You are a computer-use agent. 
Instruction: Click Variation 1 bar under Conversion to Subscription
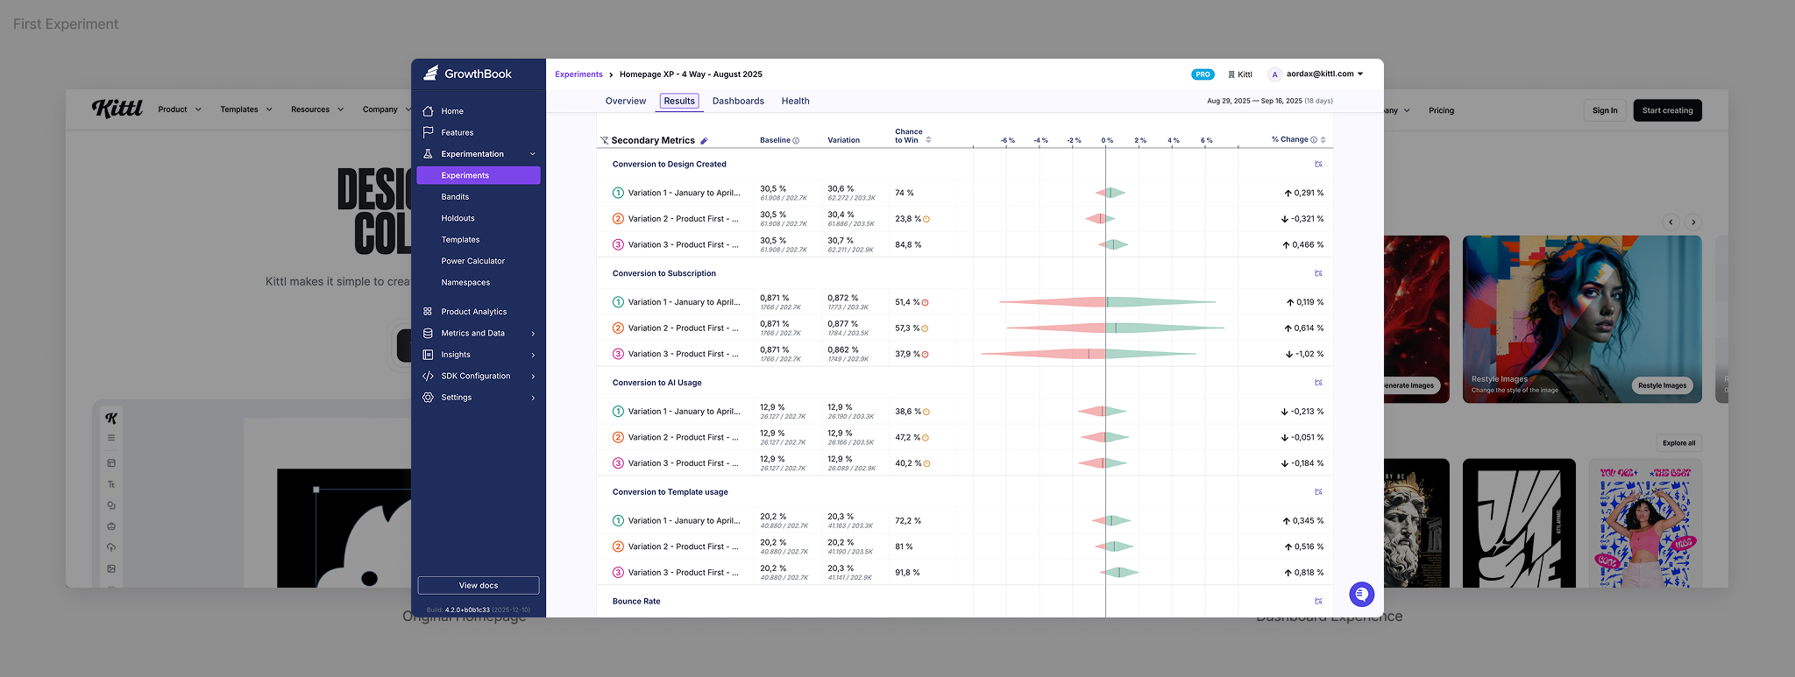pos(1107,302)
